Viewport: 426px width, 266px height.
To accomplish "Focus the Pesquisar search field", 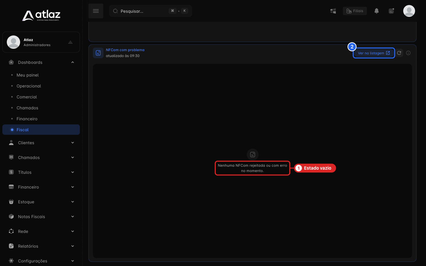I will coord(151,11).
